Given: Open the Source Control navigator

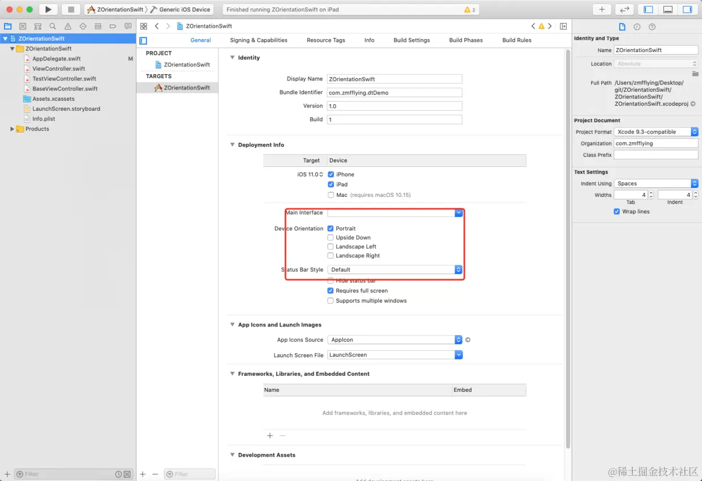Looking at the screenshot, I should (x=23, y=26).
